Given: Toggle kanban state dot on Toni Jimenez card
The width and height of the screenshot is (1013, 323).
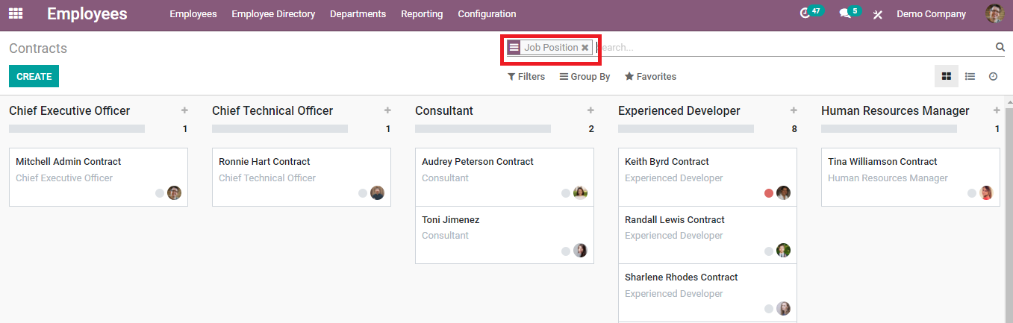Looking at the screenshot, I should (x=566, y=251).
